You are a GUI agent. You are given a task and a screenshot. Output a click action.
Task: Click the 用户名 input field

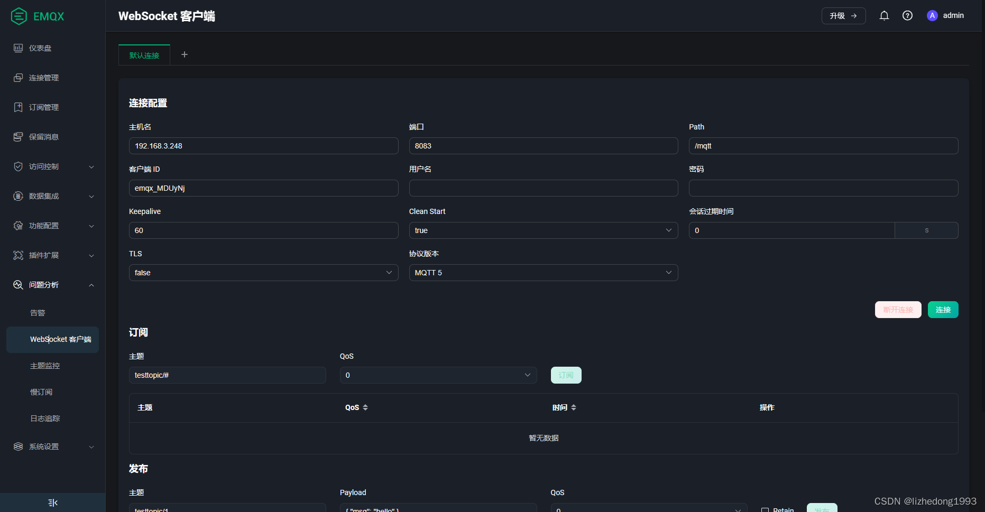click(x=544, y=188)
